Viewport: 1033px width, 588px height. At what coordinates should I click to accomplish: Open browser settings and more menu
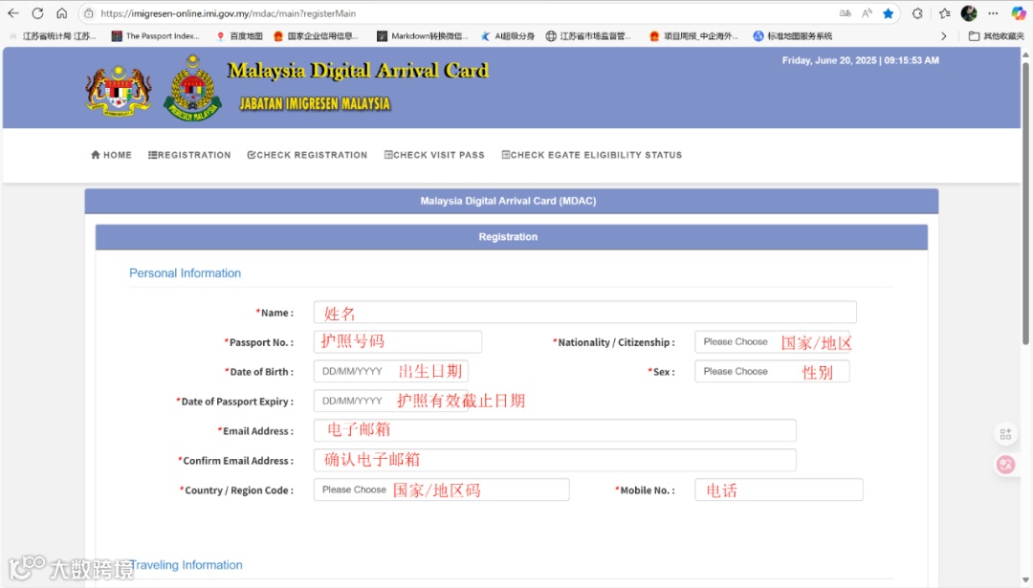tap(993, 13)
